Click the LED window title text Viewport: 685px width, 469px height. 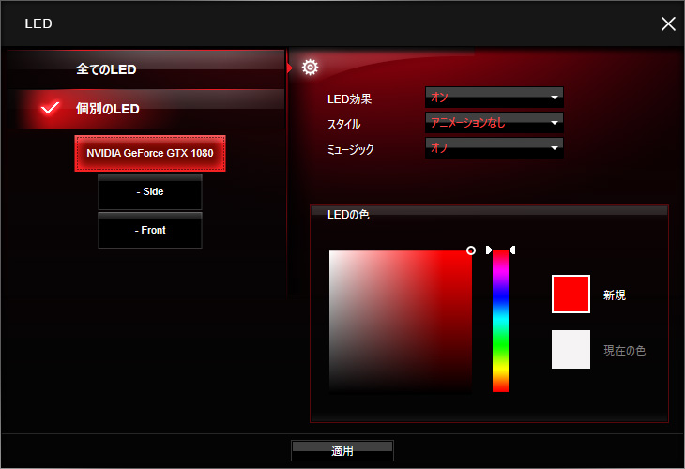point(38,23)
